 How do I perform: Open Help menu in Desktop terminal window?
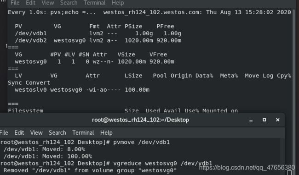106,133
